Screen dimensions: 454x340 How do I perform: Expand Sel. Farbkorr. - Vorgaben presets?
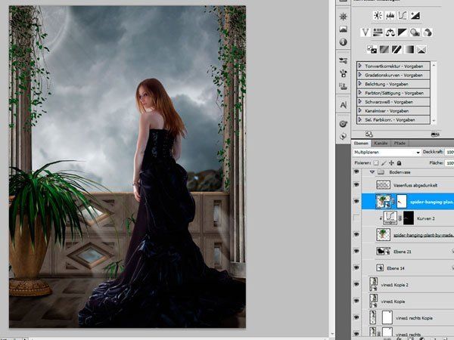click(x=360, y=119)
